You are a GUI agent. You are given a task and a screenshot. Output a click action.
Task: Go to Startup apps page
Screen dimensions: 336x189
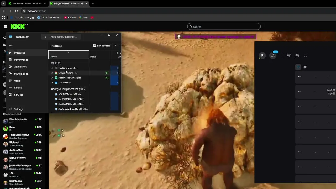[27, 74]
